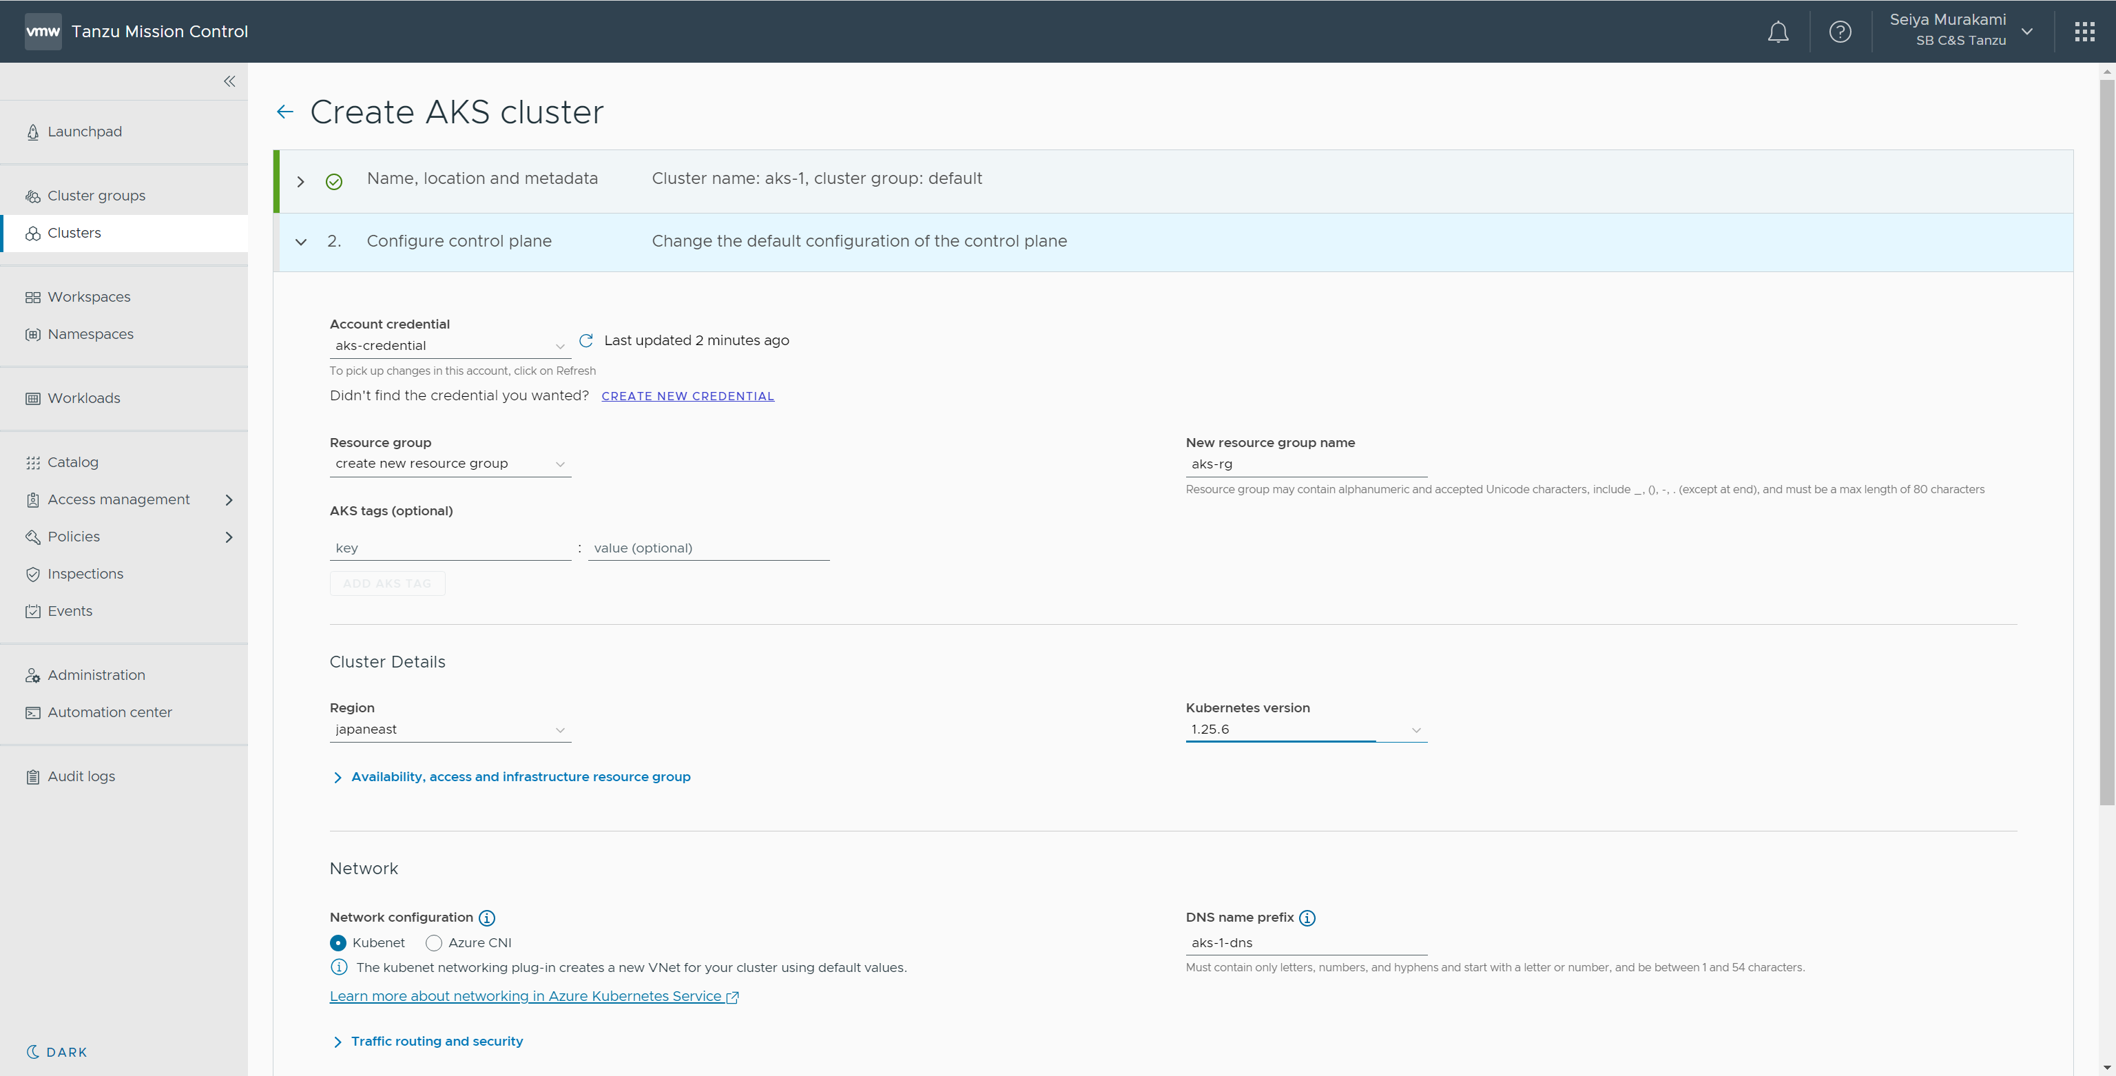The width and height of the screenshot is (2116, 1076).
Task: Collapse the sidebar with double chevron
Action: tap(229, 81)
